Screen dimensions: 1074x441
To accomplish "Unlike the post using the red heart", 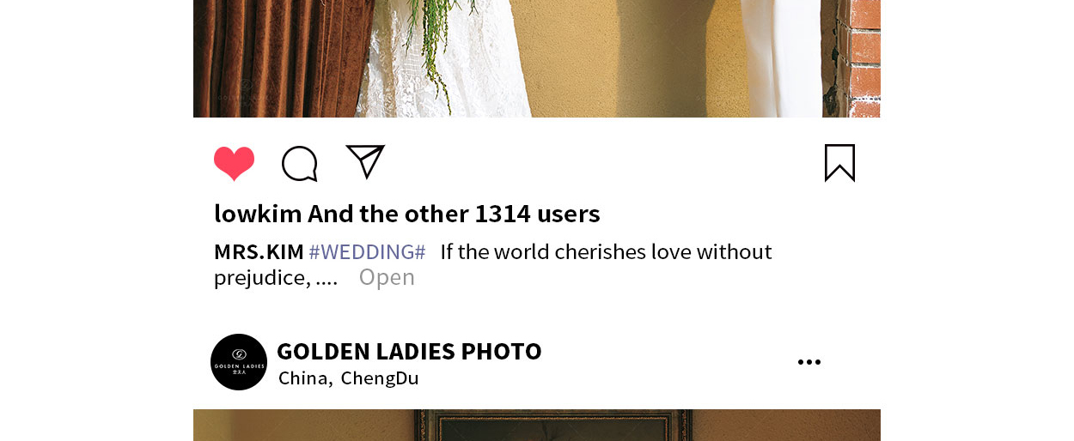I will [234, 163].
